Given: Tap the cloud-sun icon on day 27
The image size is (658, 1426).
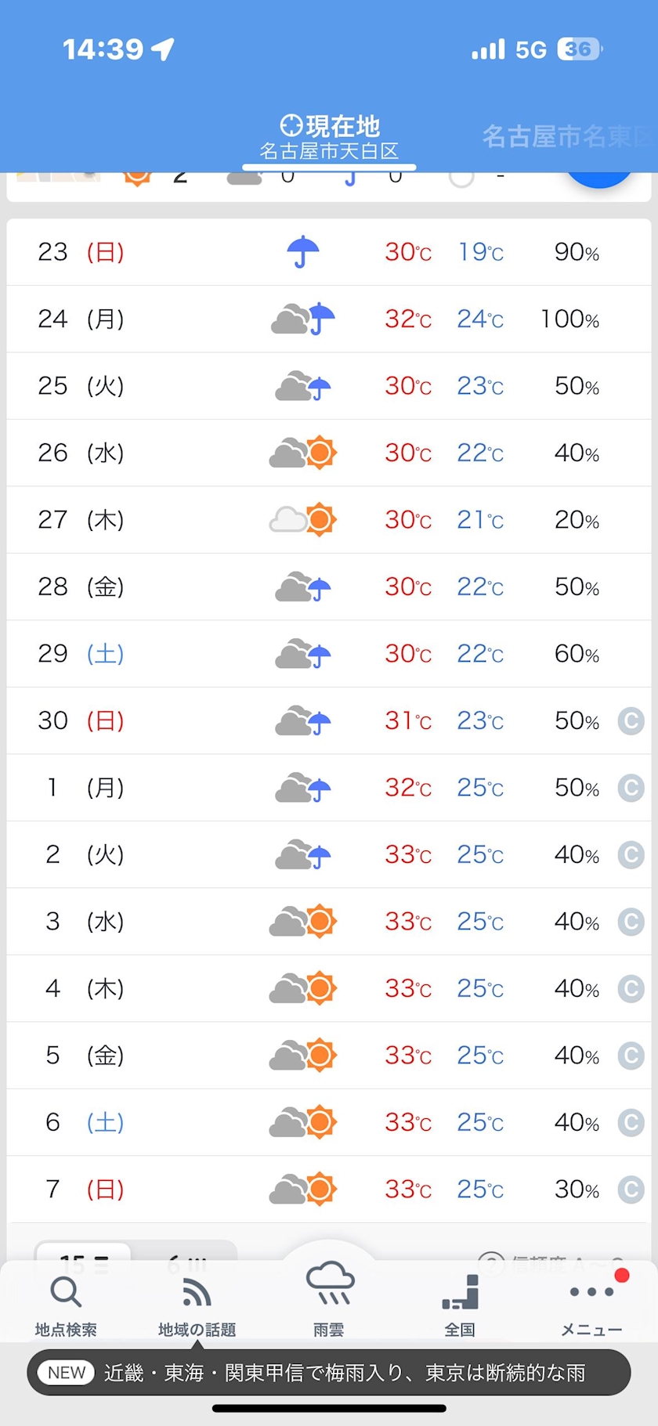Looking at the screenshot, I should click(303, 519).
